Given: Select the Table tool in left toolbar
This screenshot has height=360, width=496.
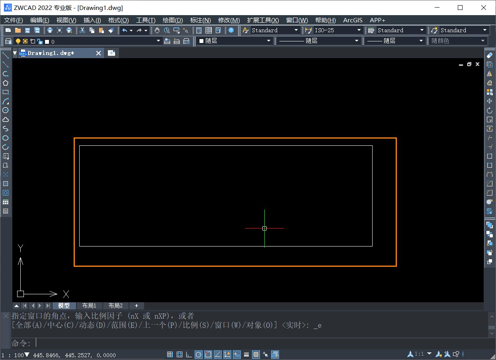Looking at the screenshot, I should pos(6,202).
